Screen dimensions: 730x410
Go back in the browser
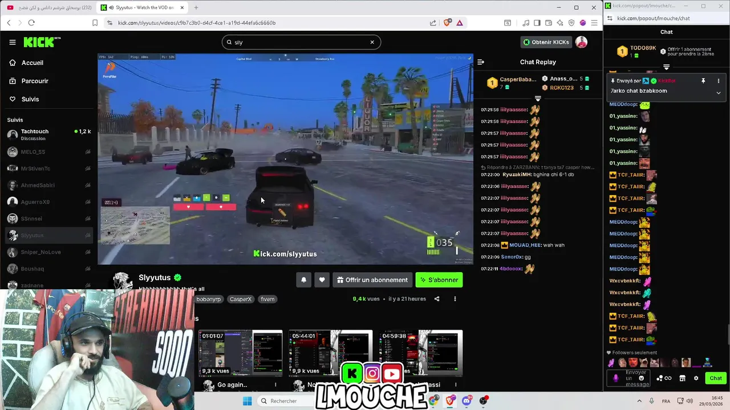9,23
